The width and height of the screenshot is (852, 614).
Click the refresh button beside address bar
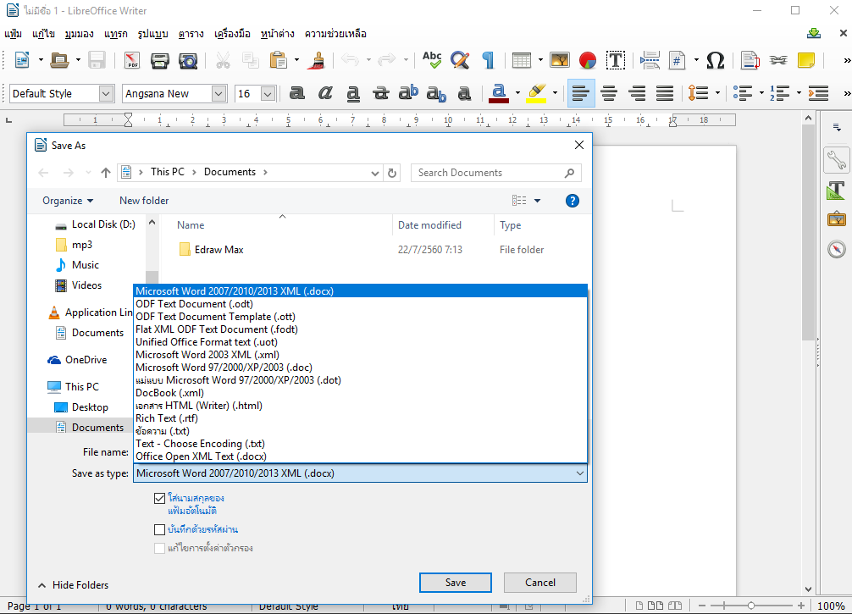[392, 173]
